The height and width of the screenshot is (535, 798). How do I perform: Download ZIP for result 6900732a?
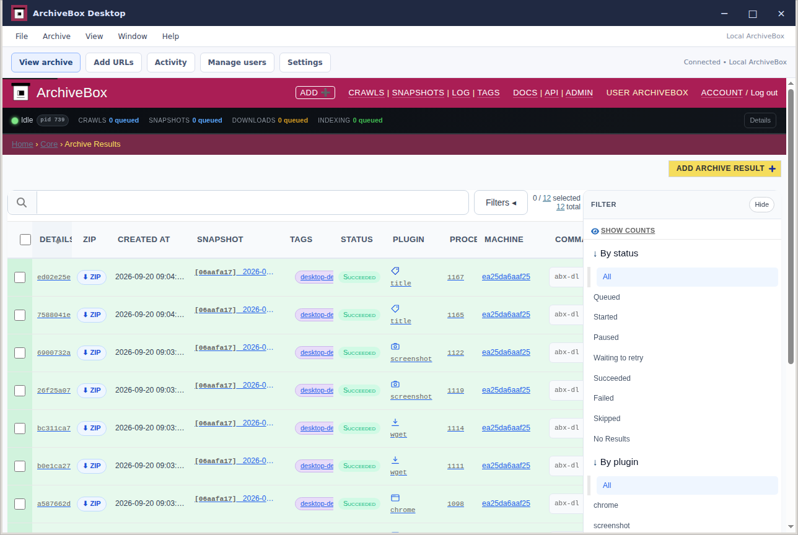click(92, 352)
